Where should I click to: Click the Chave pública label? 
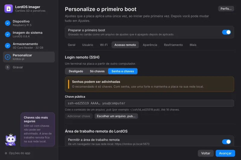click(75, 97)
